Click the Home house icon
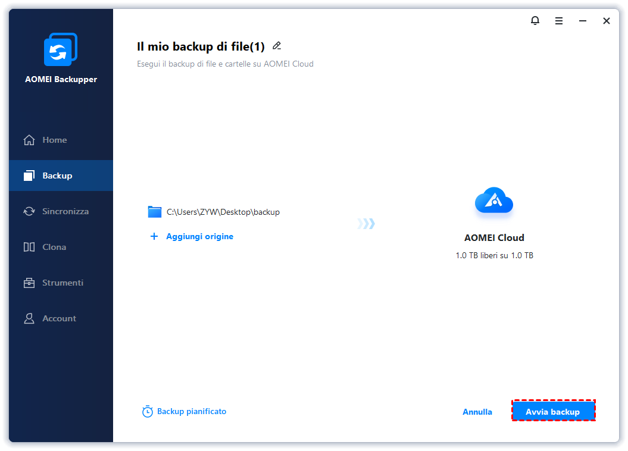 tap(29, 140)
